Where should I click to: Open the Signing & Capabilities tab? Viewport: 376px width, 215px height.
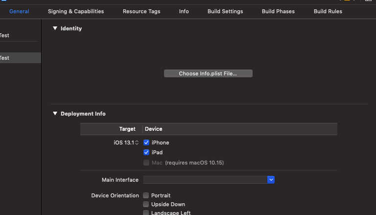[76, 11]
